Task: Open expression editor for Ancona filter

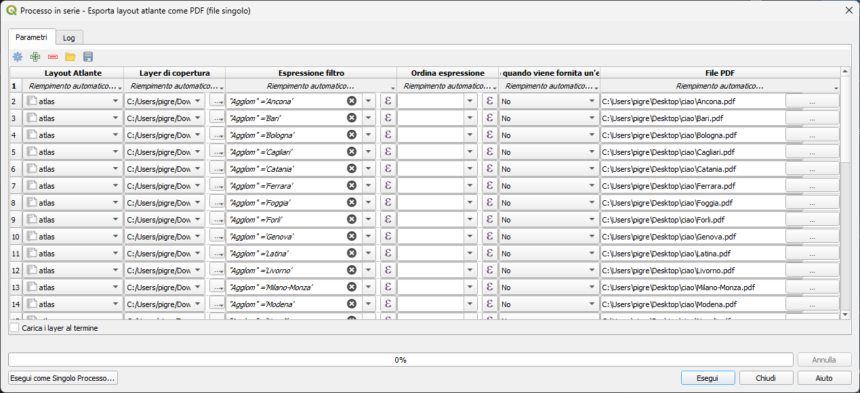Action: pyautogui.click(x=388, y=101)
